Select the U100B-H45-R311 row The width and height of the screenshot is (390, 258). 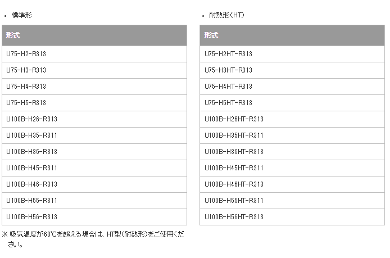(31, 168)
